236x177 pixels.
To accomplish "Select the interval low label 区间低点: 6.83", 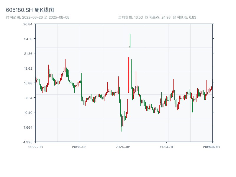I will pos(185,17).
